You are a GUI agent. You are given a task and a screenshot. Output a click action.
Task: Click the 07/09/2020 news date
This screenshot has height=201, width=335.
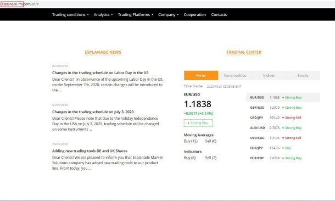click(x=60, y=66)
